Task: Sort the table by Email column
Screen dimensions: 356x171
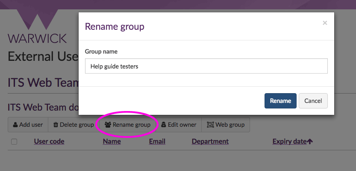Action: 157,142
